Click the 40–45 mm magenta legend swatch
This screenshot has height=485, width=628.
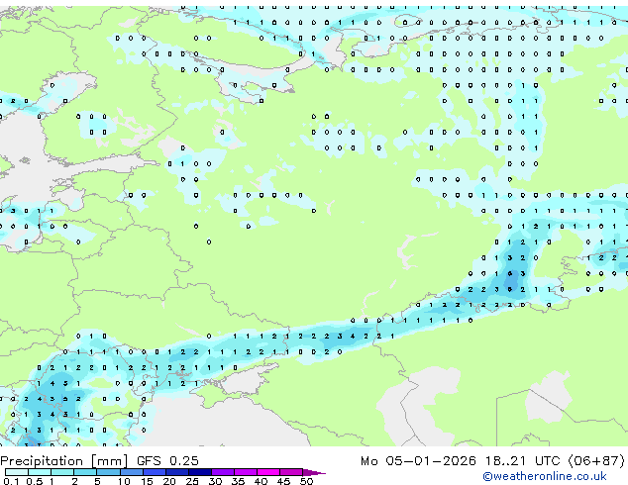pyautogui.click(x=268, y=472)
